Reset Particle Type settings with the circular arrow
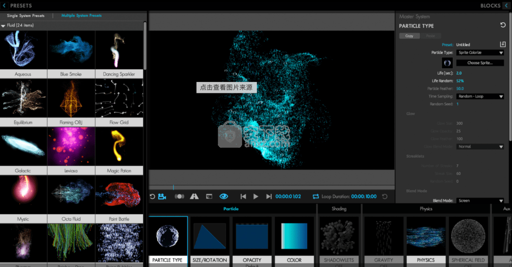Viewport: 512px width, 267px height. click(503, 26)
